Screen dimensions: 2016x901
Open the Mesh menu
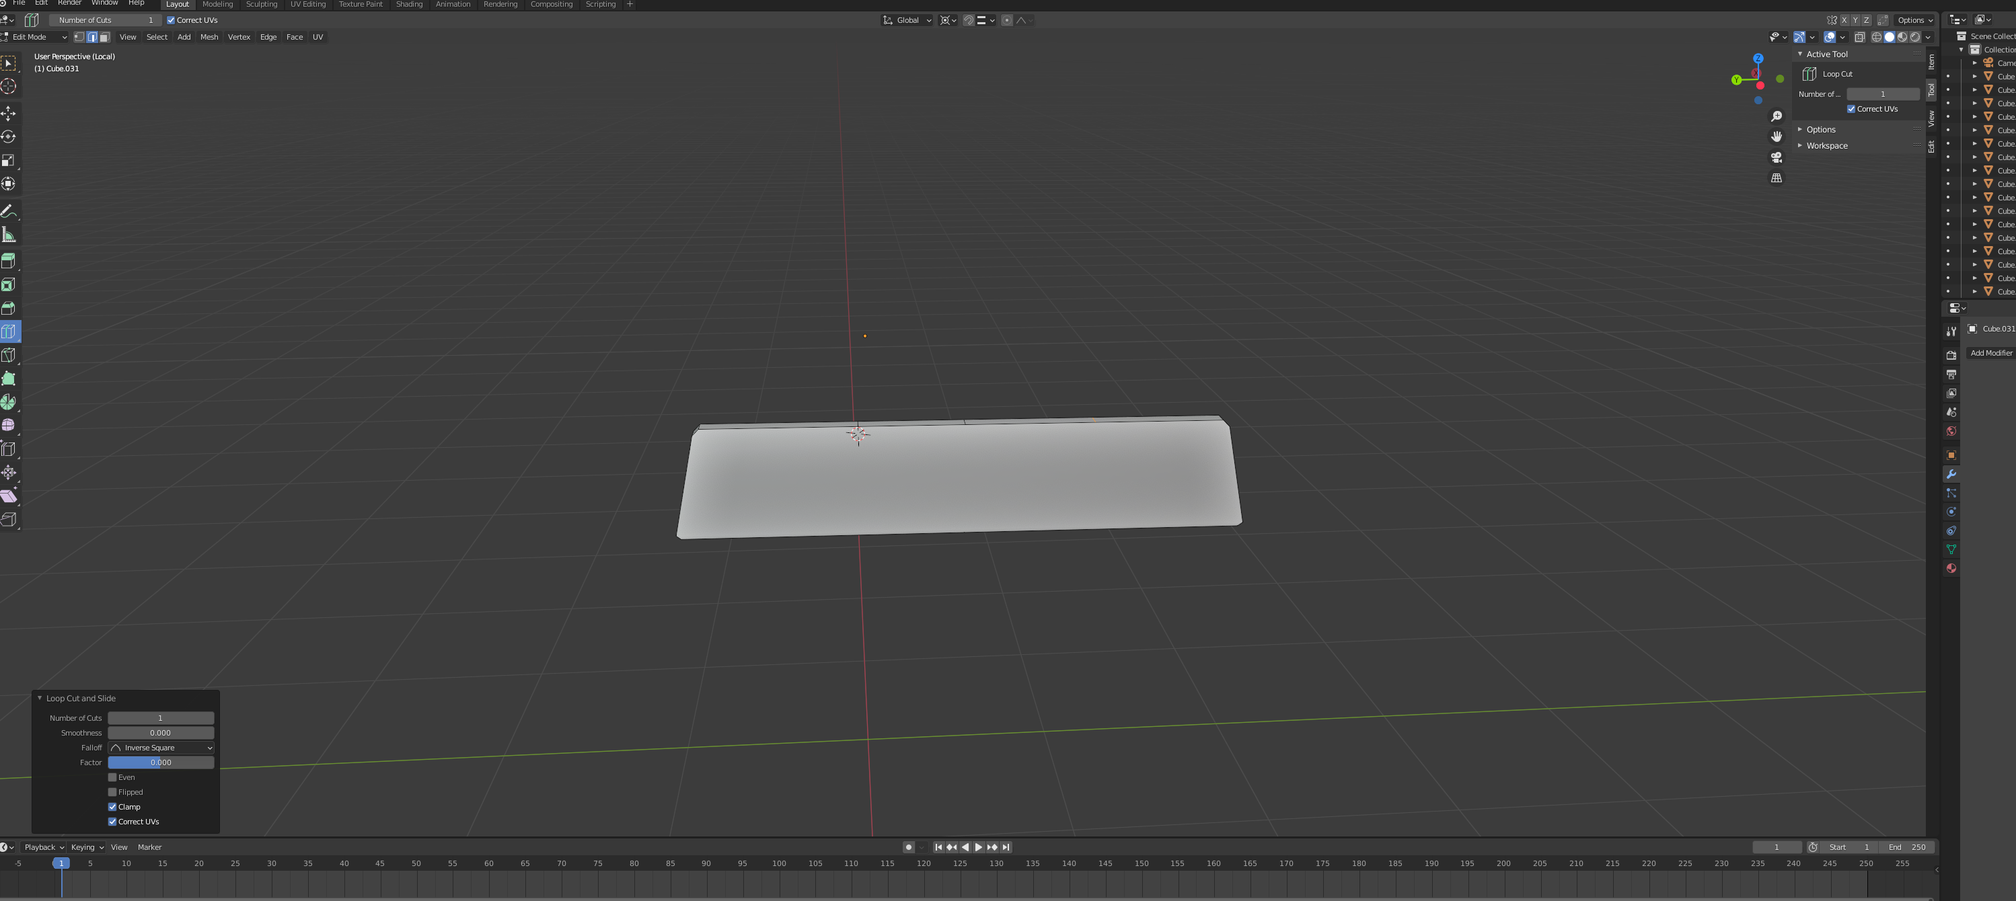pos(209,37)
